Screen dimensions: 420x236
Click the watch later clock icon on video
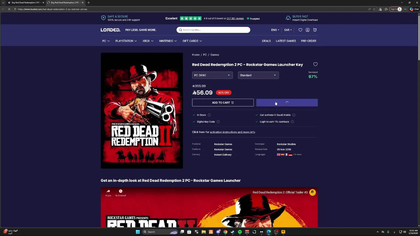coord(120,191)
